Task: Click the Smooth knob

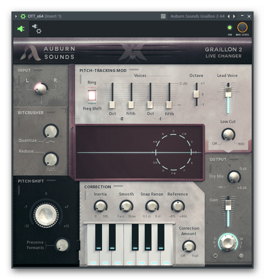Action: pos(126,206)
